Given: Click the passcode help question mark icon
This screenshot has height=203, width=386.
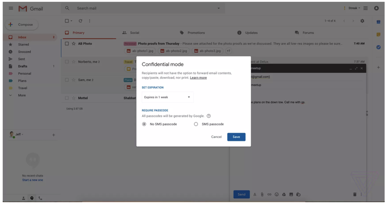Looking at the screenshot, I should coord(209,116).
